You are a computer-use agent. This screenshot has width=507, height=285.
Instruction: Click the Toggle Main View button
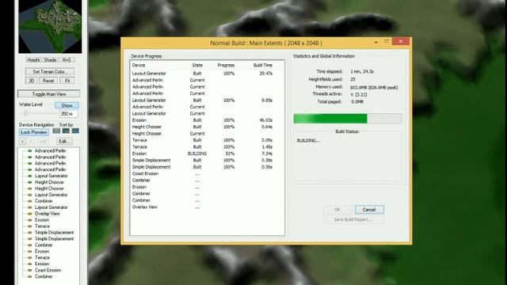pos(49,94)
